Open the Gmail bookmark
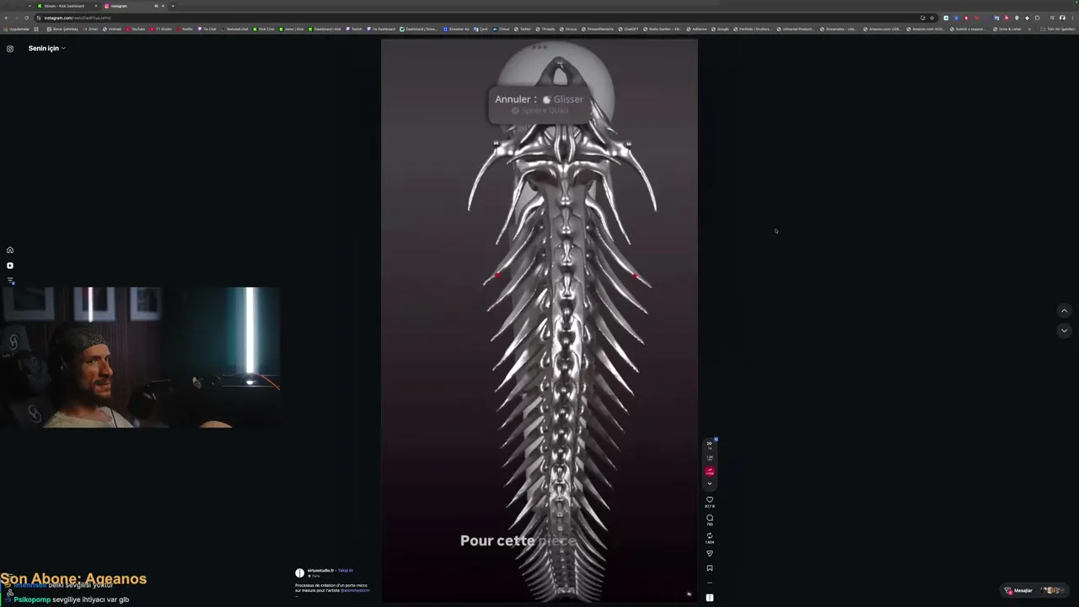This screenshot has width=1079, height=607. click(90, 30)
